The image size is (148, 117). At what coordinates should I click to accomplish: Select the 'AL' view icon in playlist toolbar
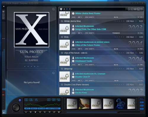[129, 9]
